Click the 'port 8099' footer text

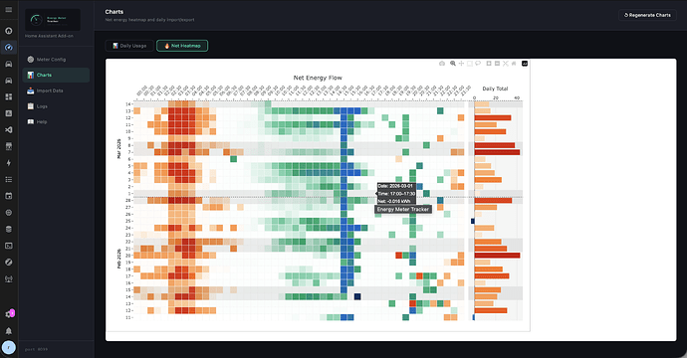pyautogui.click(x=37, y=349)
